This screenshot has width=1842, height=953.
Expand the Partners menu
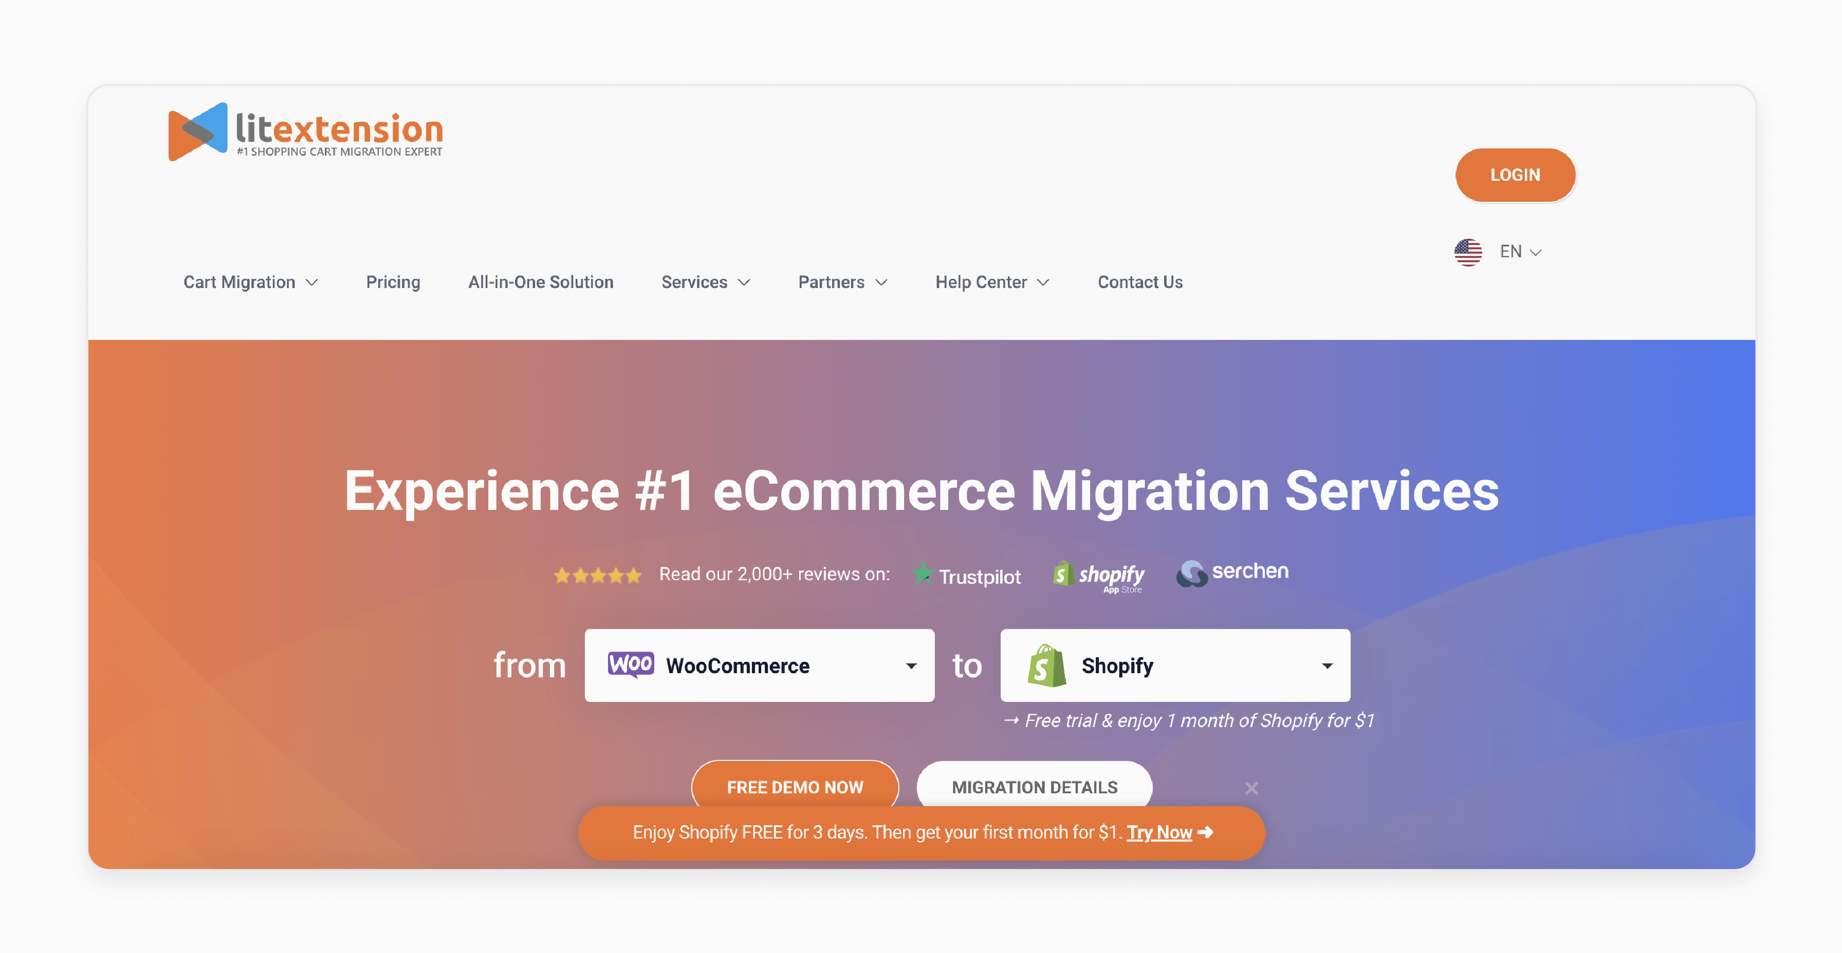click(x=843, y=282)
